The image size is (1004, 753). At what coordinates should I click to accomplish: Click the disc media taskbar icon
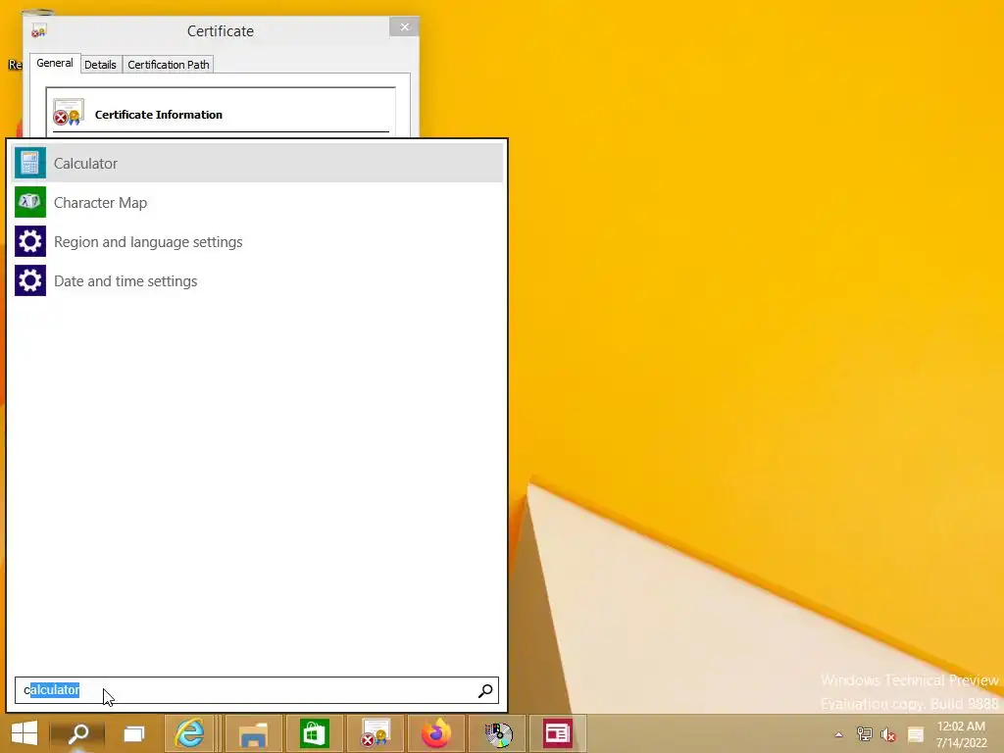[497, 733]
